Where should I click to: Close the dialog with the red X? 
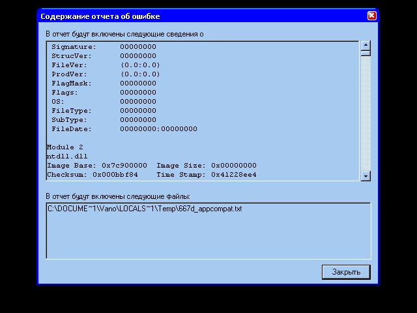[x=371, y=16]
